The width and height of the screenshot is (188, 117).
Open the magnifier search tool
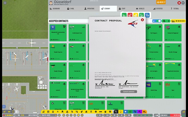pyautogui.click(x=116, y=112)
